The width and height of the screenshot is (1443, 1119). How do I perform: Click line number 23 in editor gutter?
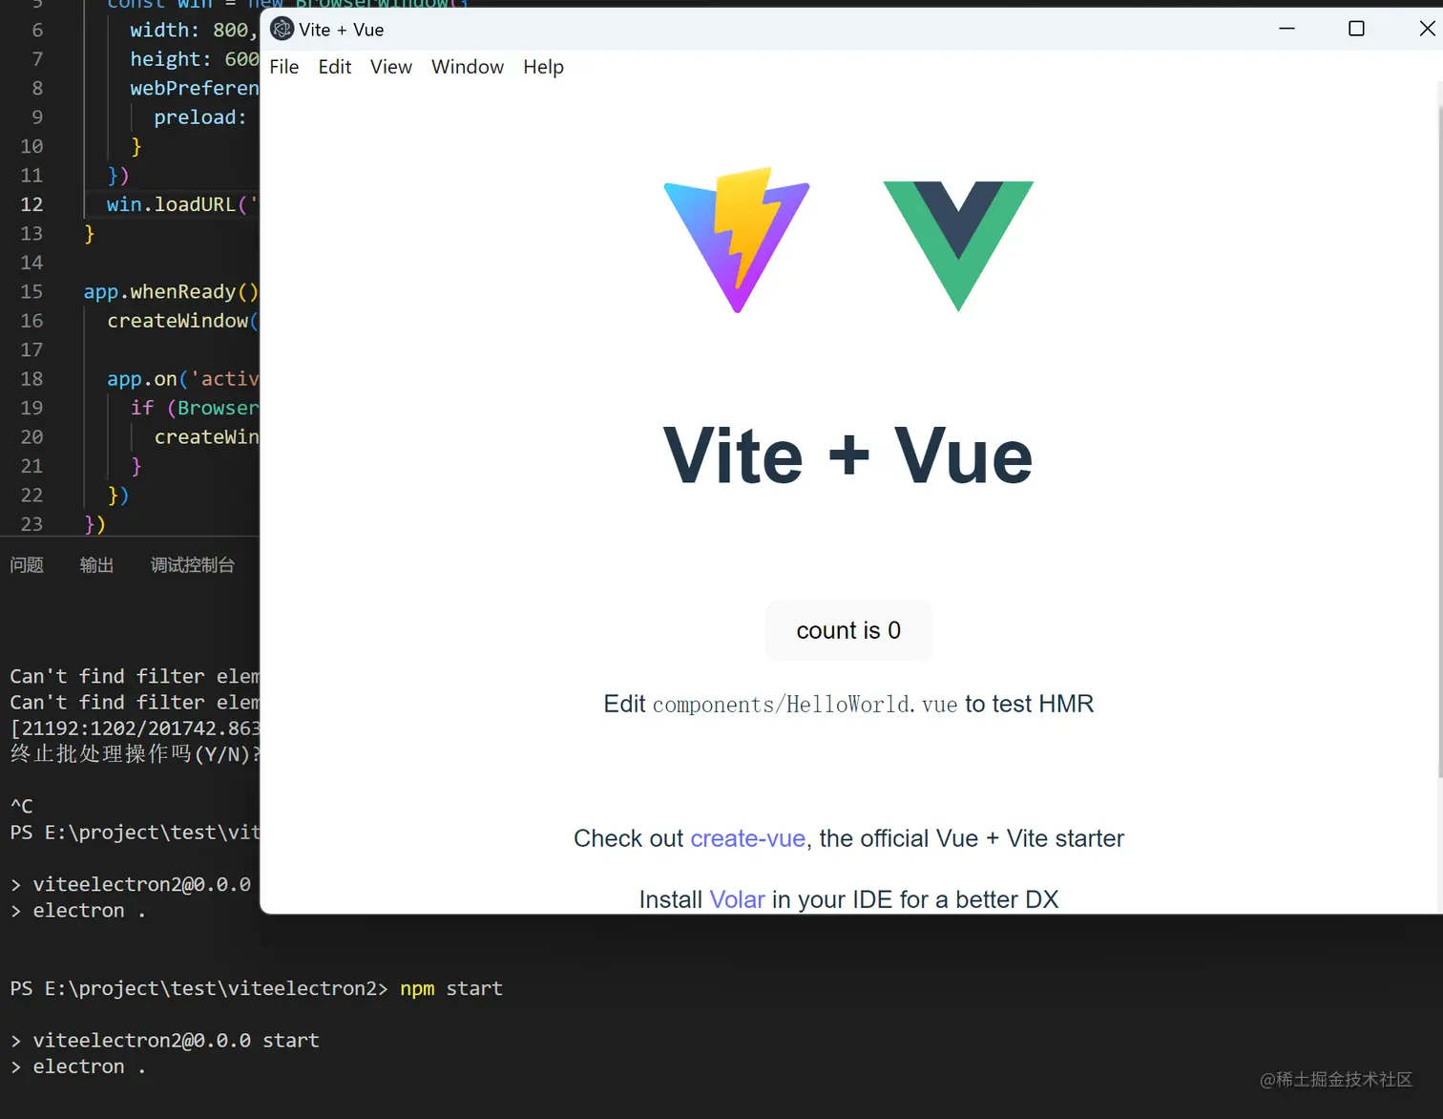point(31,524)
